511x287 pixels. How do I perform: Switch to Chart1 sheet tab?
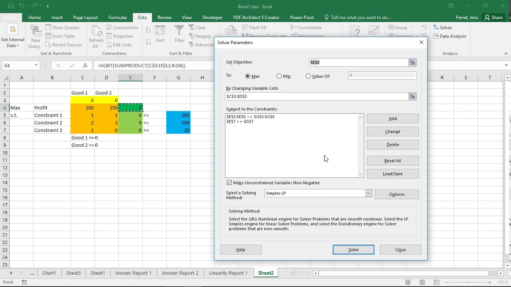point(50,273)
